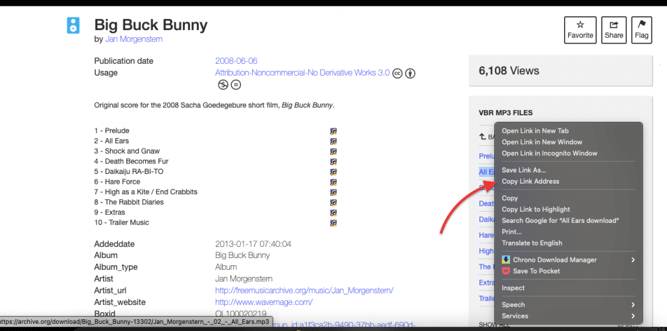Select Open Link in New Tab
The width and height of the screenshot is (667, 331).
click(535, 131)
